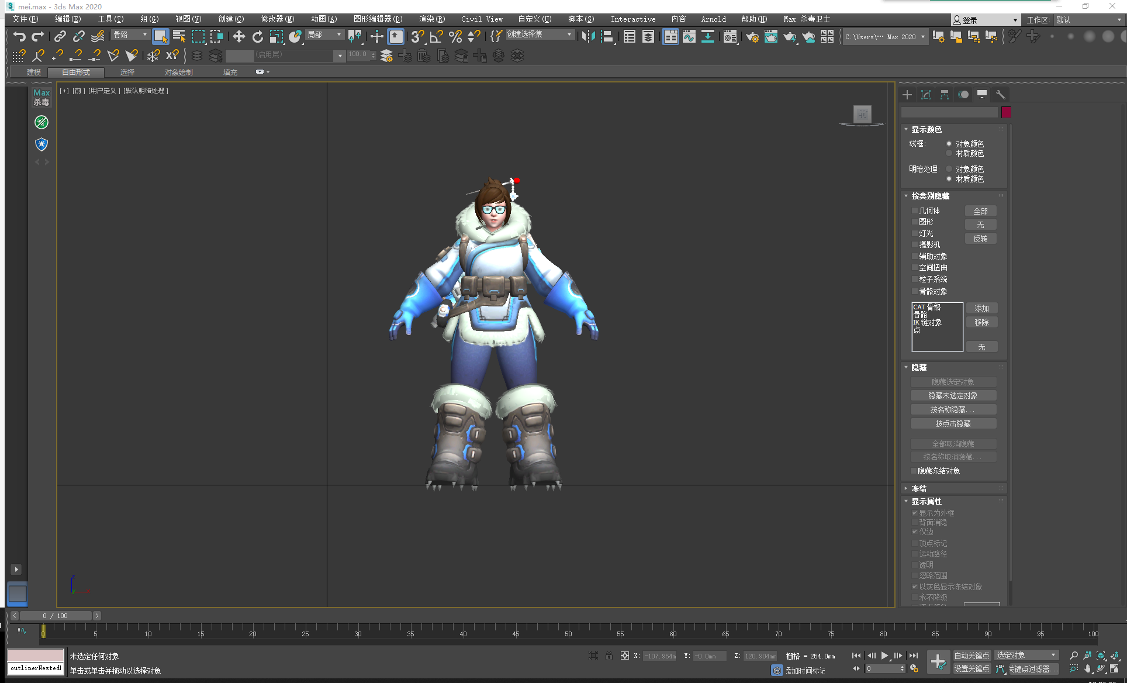Screen dimensions: 1127x683
Task: Open the 渲染(R) menu
Action: (431, 19)
